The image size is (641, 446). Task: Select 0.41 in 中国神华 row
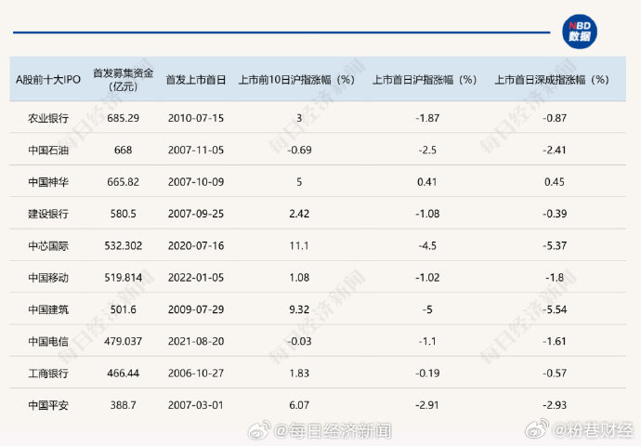pyautogui.click(x=427, y=182)
